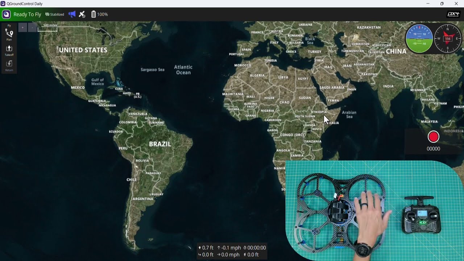Click the CHILE map label
Viewport: 464px width, 261px height.
pos(132,179)
